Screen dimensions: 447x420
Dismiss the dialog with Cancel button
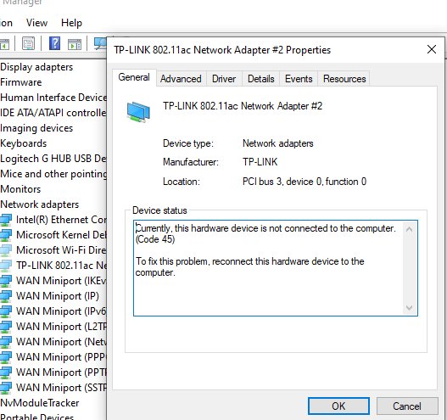[407, 406]
